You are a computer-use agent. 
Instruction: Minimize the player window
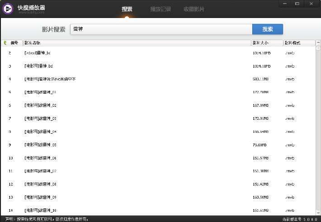[x=285, y=4]
